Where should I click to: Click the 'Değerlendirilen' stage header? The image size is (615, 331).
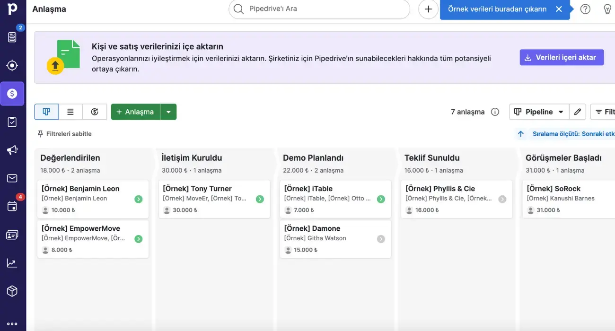[70, 158]
